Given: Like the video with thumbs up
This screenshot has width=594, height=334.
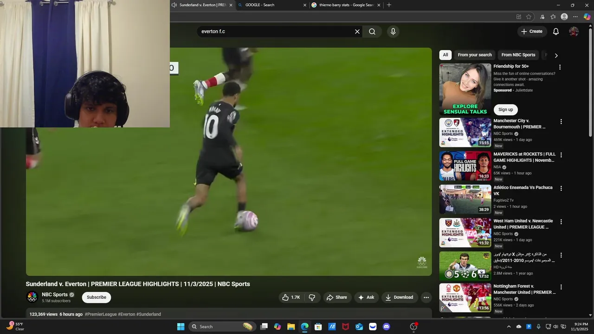Looking at the screenshot, I should coord(291,297).
